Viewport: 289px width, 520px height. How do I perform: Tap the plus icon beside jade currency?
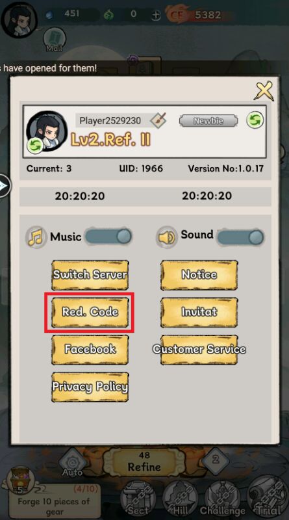157,15
